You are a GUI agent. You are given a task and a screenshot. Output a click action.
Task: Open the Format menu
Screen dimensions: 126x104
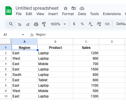tap(68, 14)
